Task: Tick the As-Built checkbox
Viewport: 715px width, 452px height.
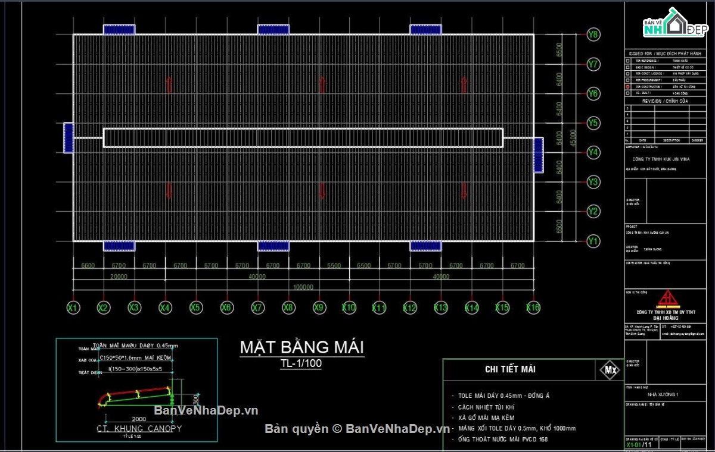Action: 627,93
